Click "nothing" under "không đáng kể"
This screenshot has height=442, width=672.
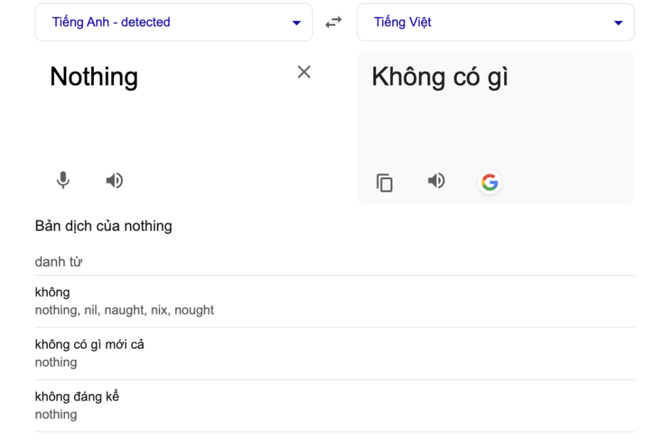[56, 414]
